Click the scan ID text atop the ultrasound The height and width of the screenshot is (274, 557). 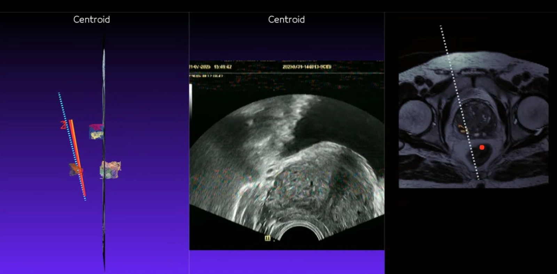pos(306,66)
